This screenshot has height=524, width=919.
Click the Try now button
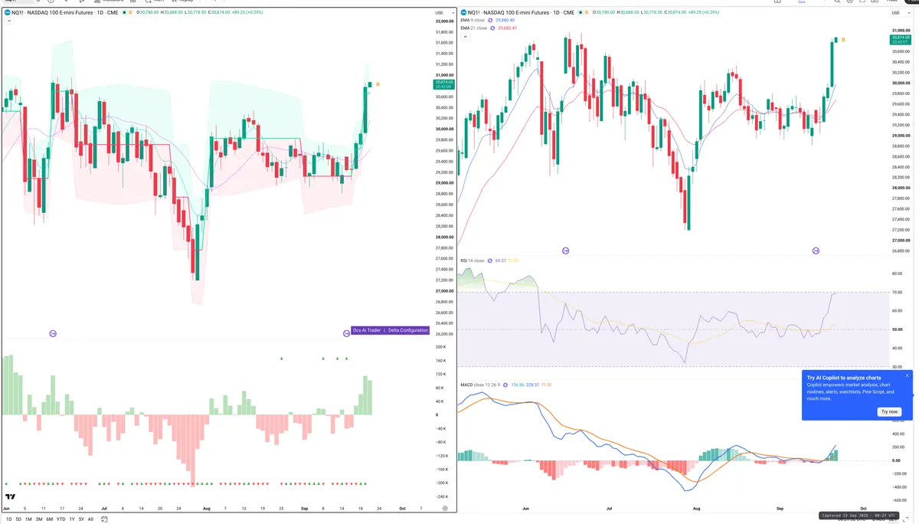(x=889, y=411)
